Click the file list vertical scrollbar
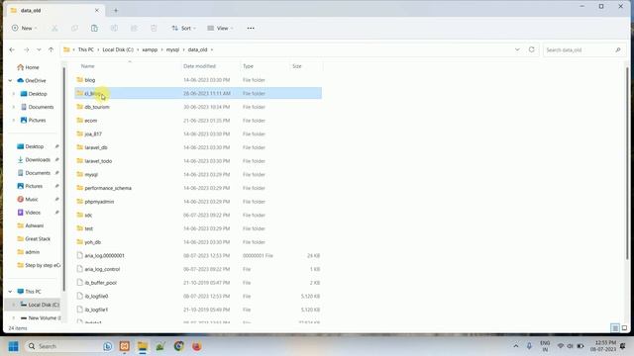The image size is (634, 356). pyautogui.click(x=627, y=164)
